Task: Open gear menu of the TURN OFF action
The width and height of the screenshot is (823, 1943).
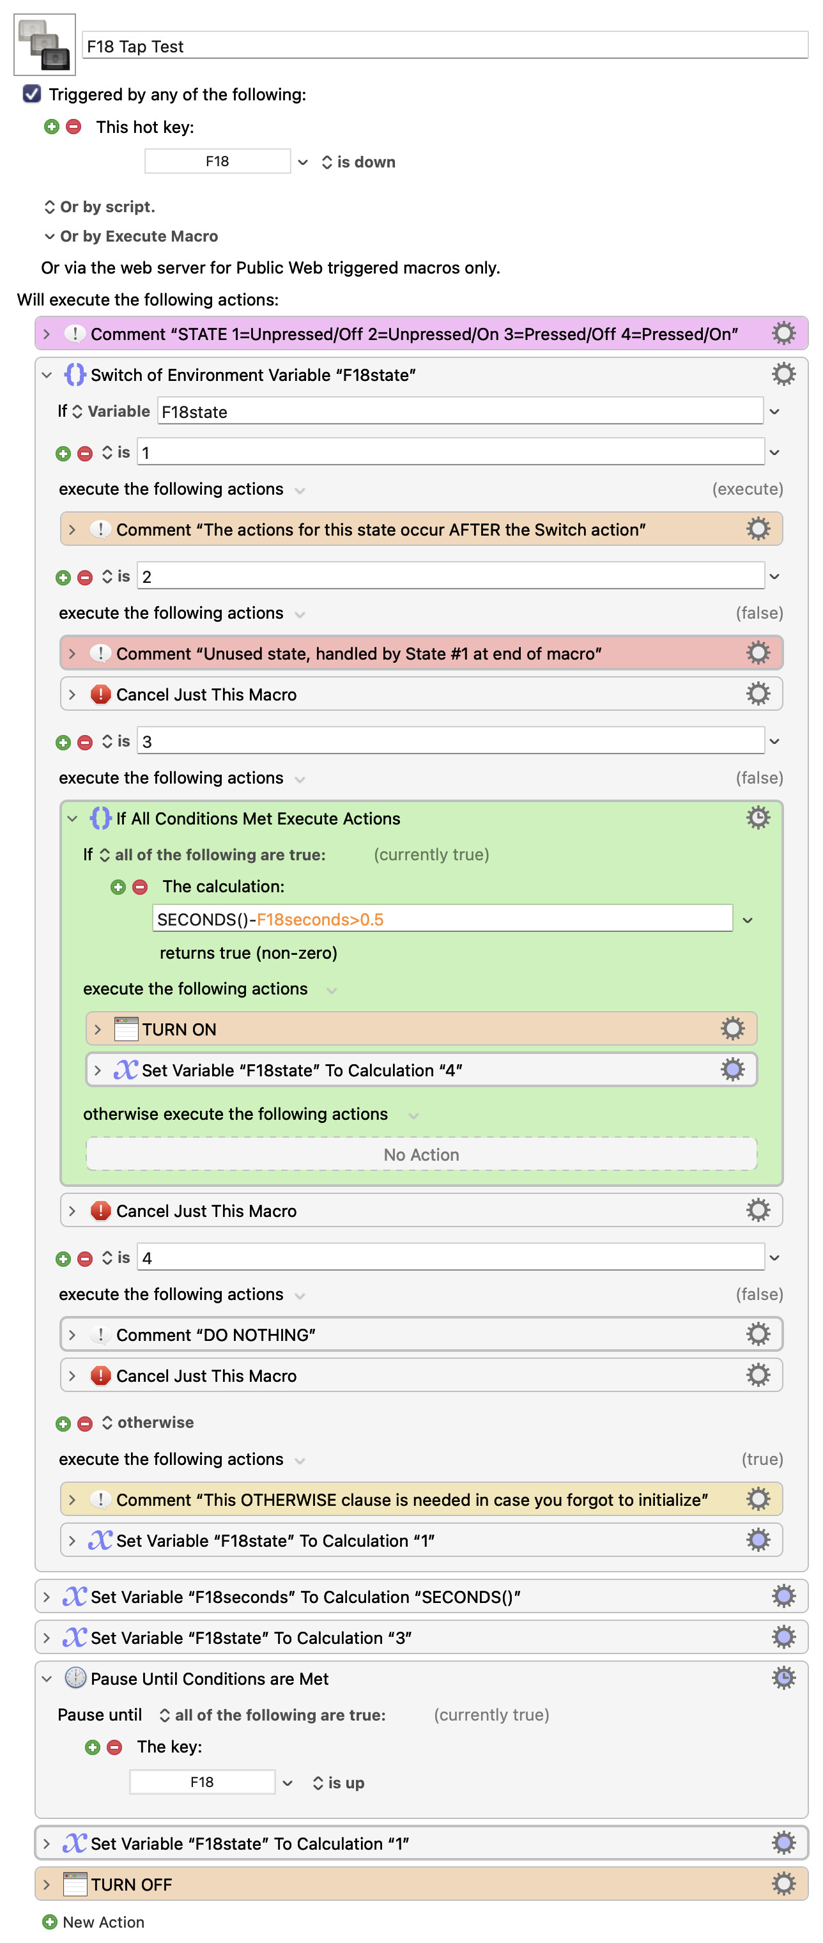Action: click(783, 1884)
